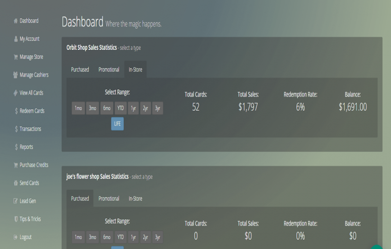The image size is (391, 249).
Task: Go to Manage Cashiers
Action: pos(34,75)
